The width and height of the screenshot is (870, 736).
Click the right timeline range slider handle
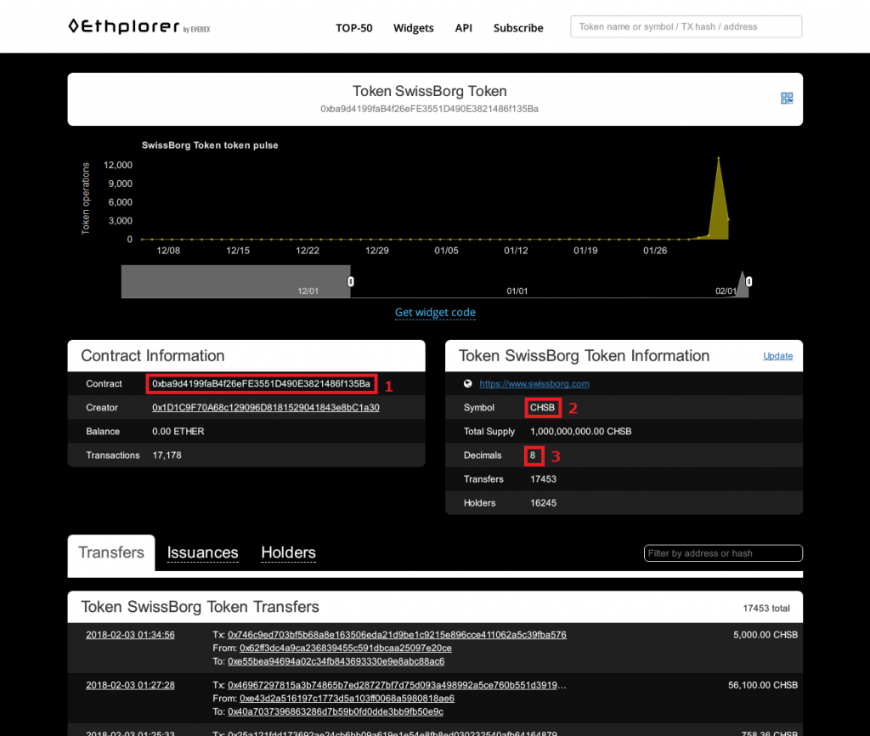tap(748, 280)
